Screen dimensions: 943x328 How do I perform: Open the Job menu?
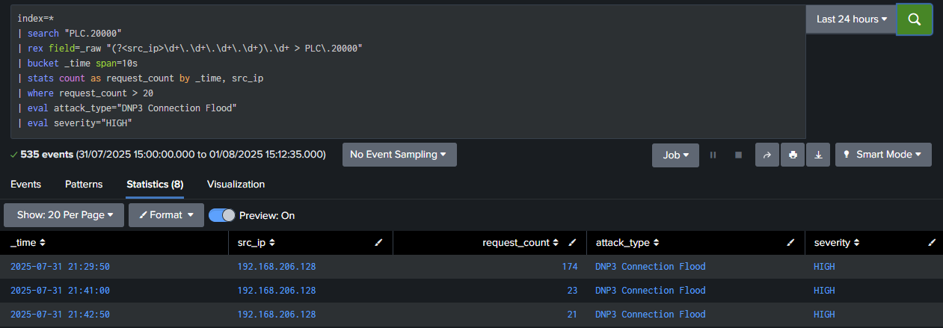(675, 155)
